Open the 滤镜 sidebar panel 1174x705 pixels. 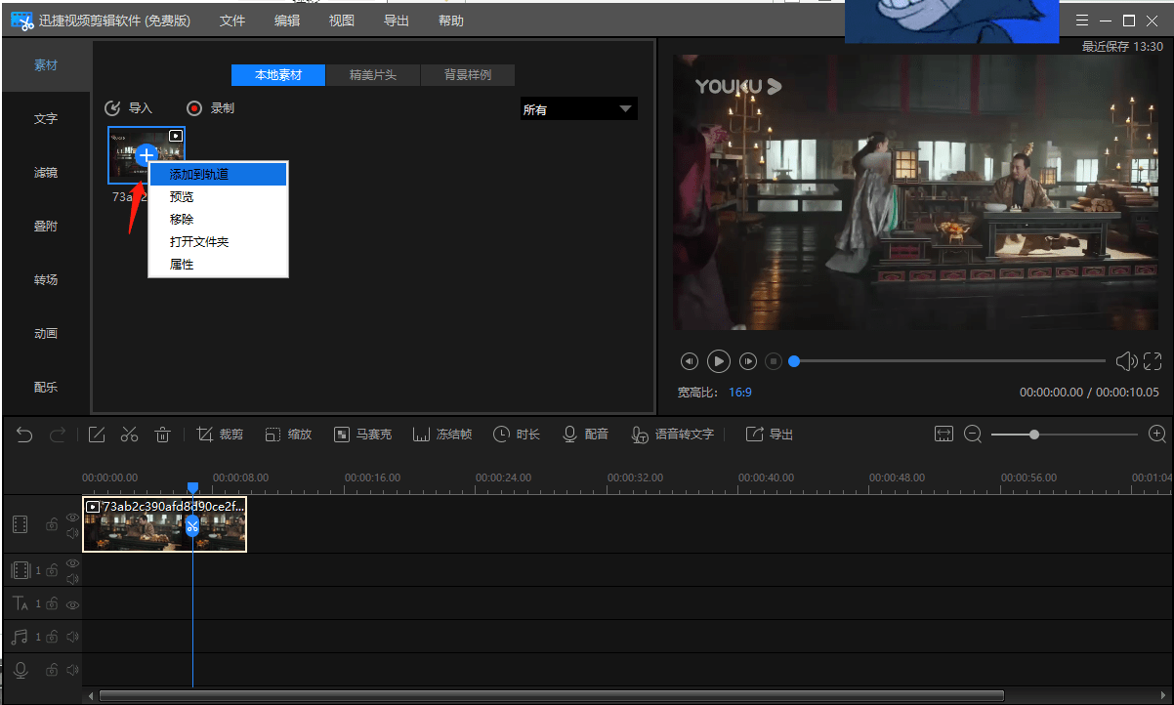(46, 173)
